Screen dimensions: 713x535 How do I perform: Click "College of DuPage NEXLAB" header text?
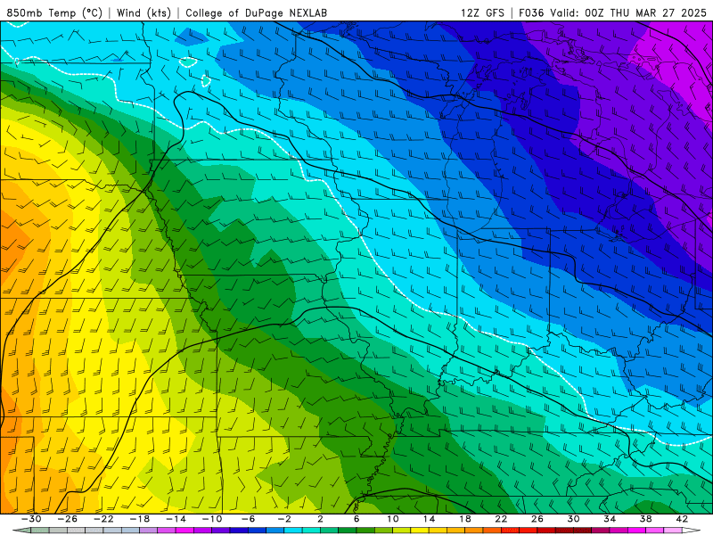[x=256, y=12]
